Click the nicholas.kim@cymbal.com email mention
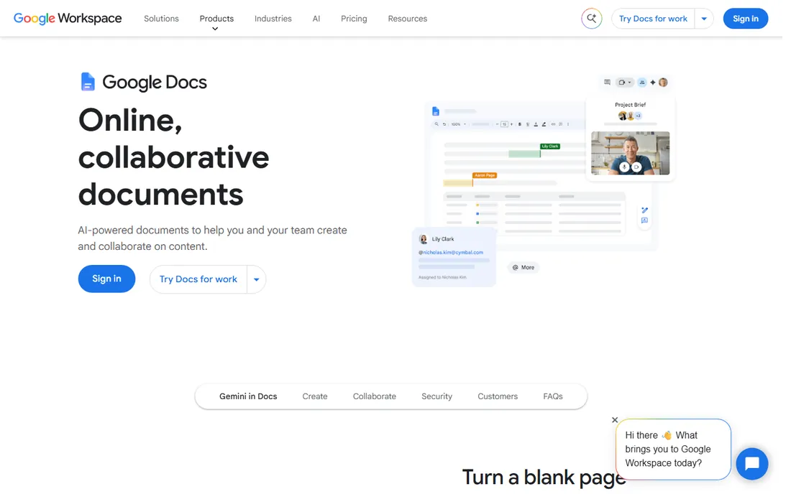This screenshot has width=791, height=494. (450, 252)
